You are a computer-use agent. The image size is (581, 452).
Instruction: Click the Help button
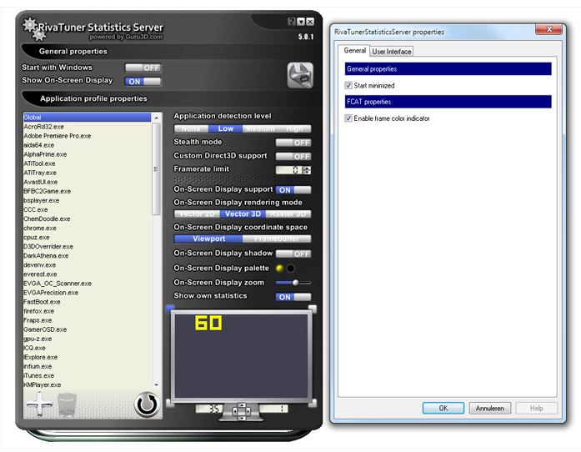click(536, 409)
